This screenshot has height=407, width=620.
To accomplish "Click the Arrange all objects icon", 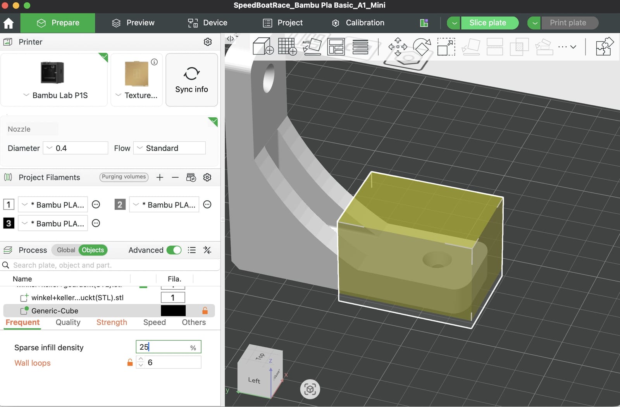I will pos(336,46).
